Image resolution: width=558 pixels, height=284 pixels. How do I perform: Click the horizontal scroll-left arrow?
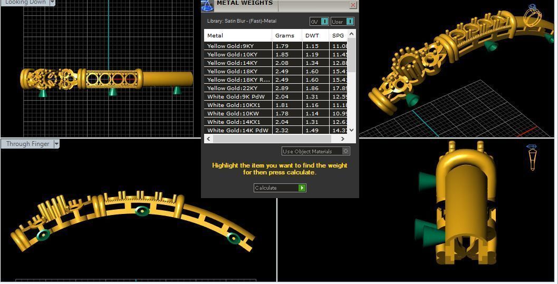[x=209, y=139]
